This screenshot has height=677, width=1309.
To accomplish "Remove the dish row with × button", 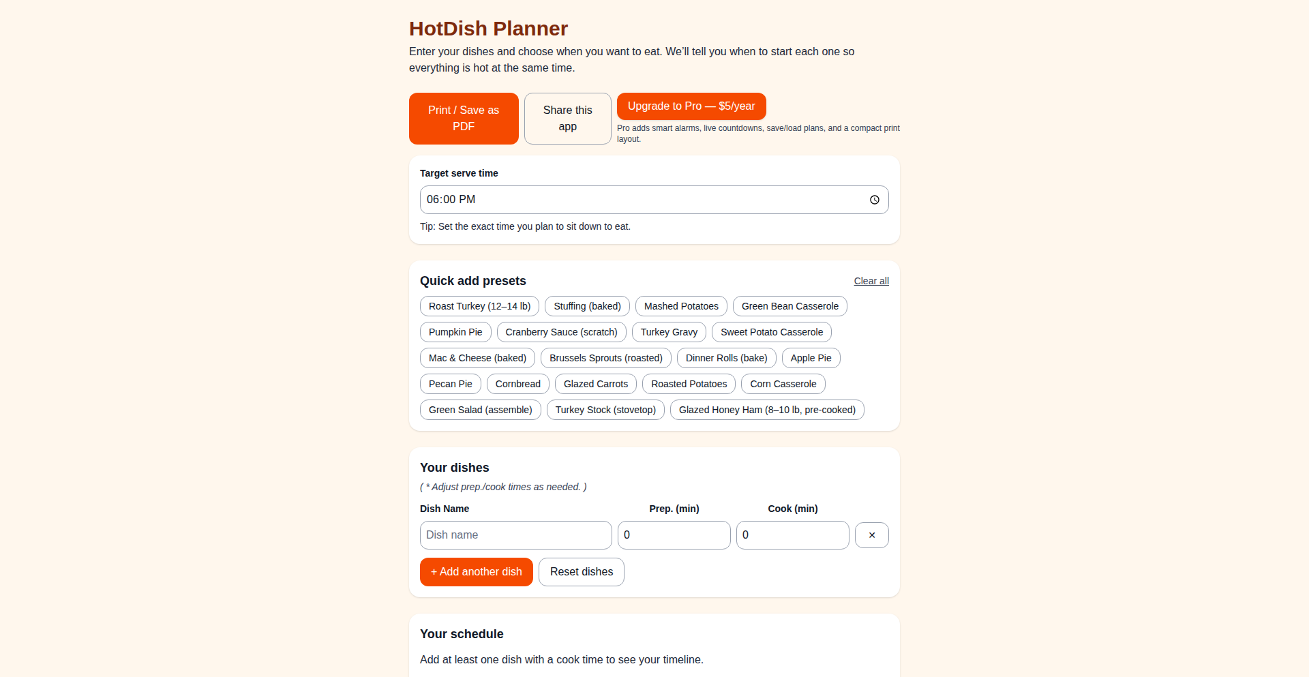I will [871, 535].
